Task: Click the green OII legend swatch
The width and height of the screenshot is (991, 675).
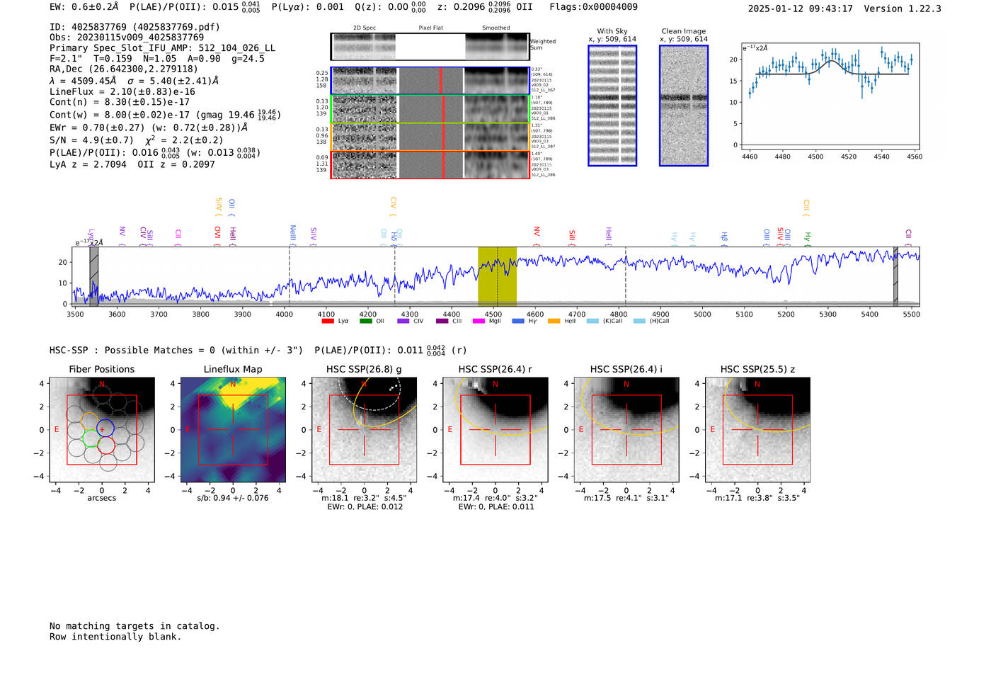Action: 365,321
